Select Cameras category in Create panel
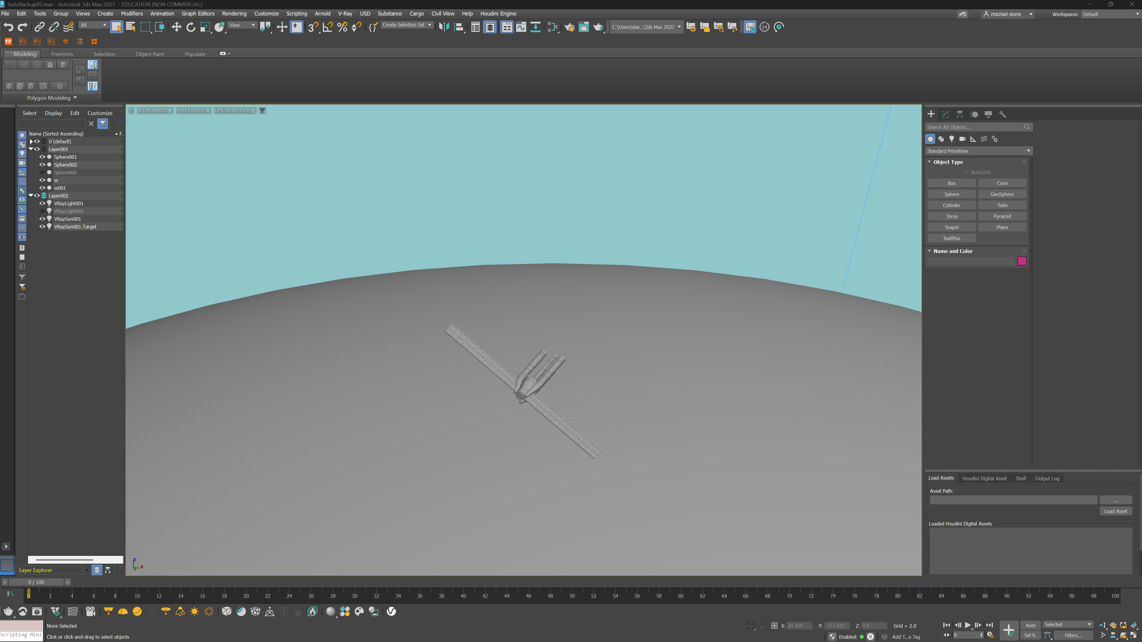Screen dimensions: 1142x642 point(962,139)
